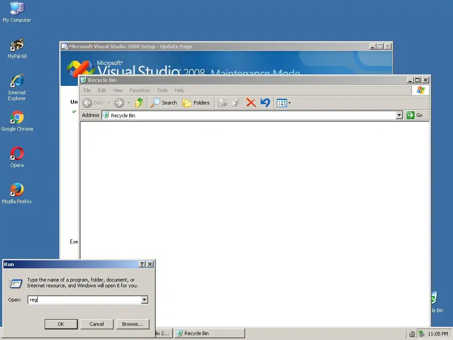Open the Edit menu
Image resolution: width=453 pixels, height=340 pixels.
102,90
